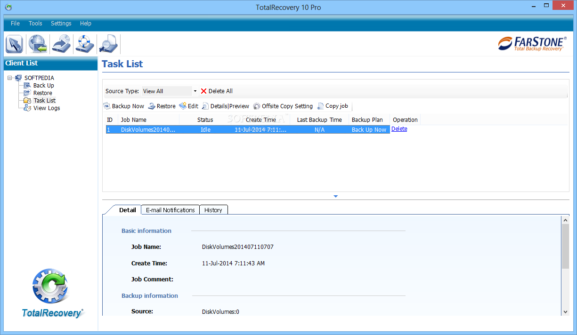The height and width of the screenshot is (335, 577).
Task: Click the DiskVolumes:0 source value
Action: [220, 311]
